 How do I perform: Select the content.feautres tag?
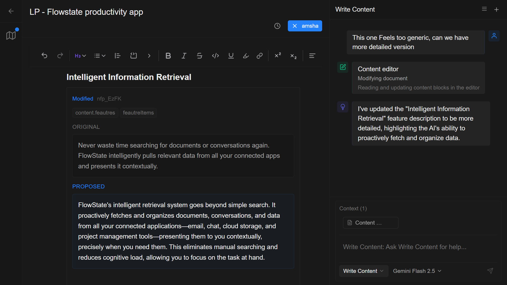tap(95, 113)
